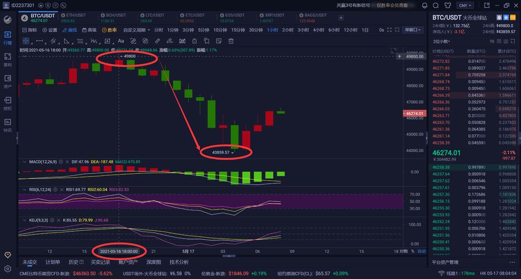Toggle the 胜率 win rate option
Viewport: 521px width, 279px height.
[x=109, y=30]
